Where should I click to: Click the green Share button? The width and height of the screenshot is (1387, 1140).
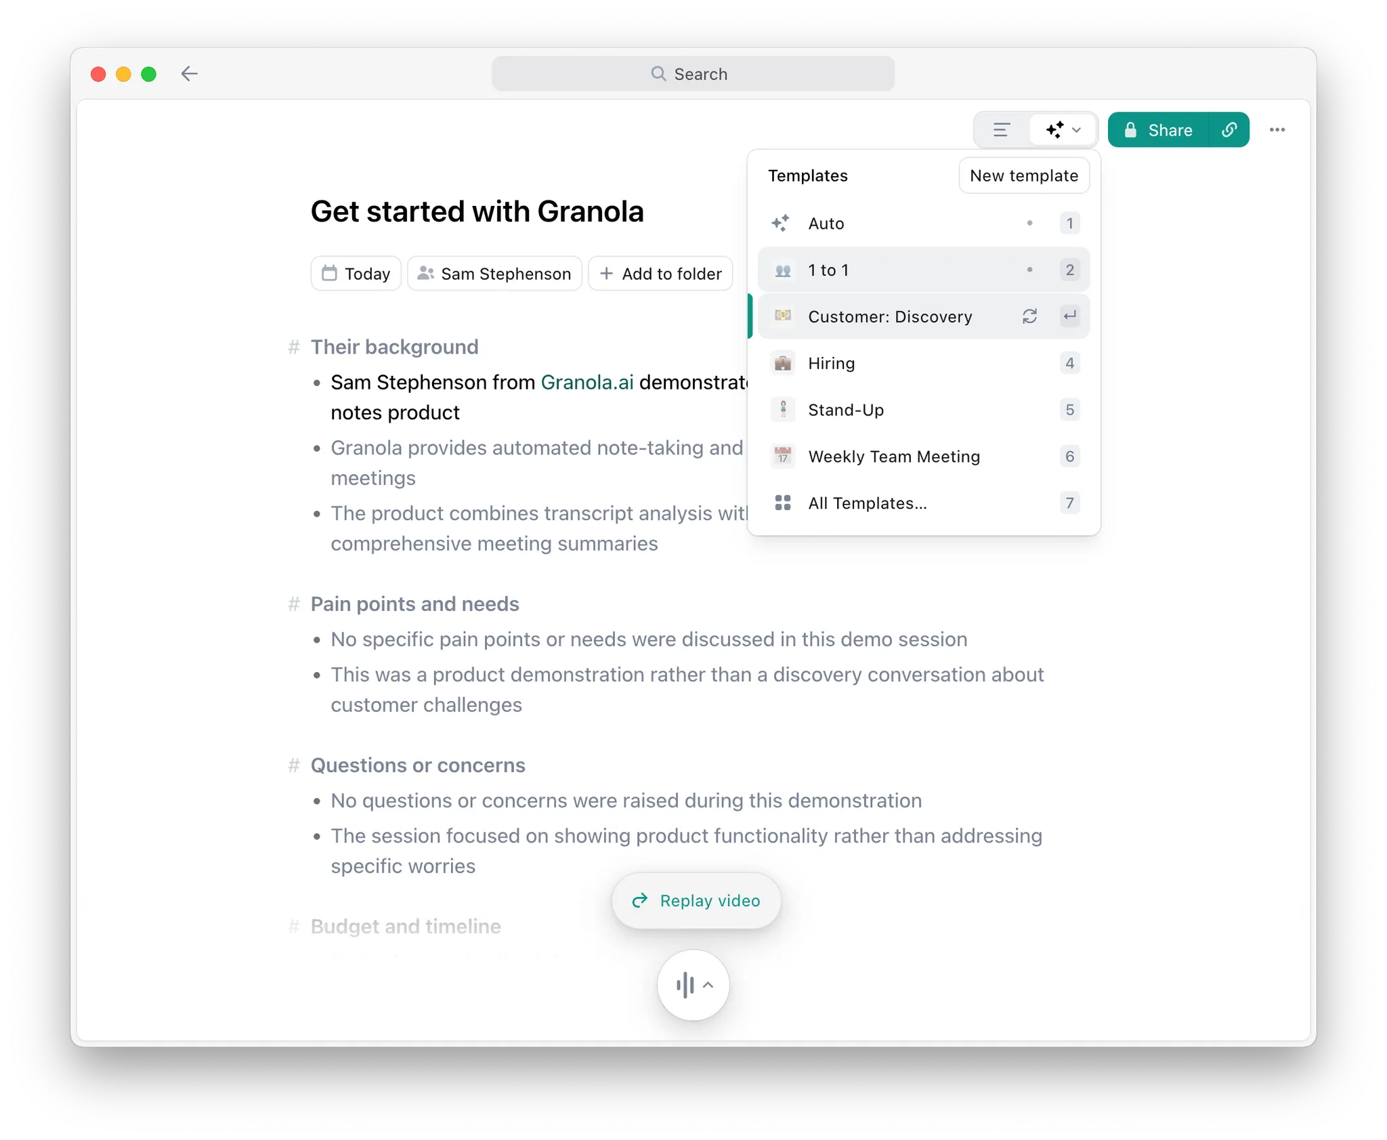coord(1159,130)
